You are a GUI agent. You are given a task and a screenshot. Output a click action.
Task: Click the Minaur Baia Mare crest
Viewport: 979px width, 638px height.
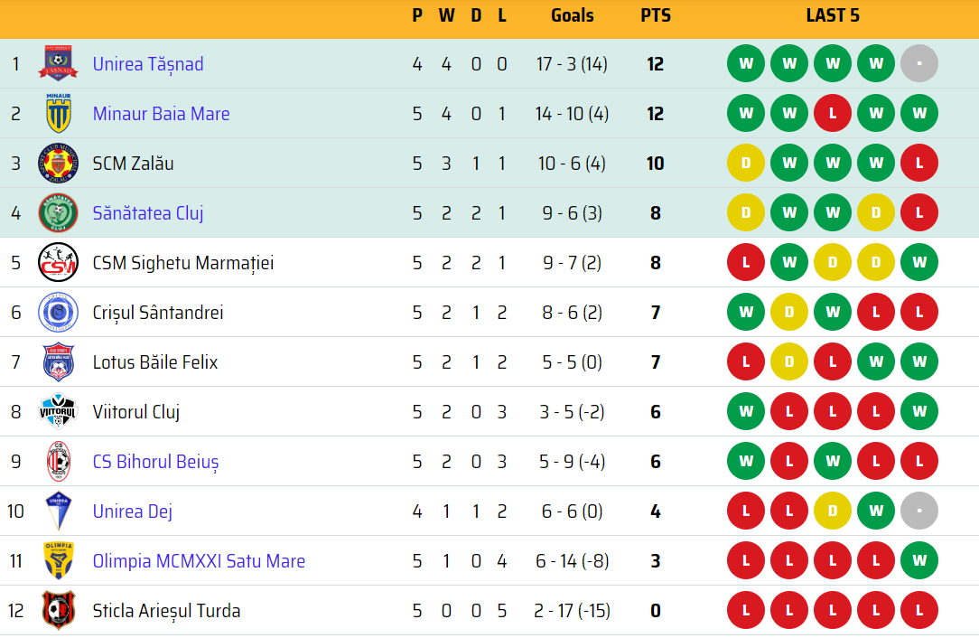click(58, 114)
